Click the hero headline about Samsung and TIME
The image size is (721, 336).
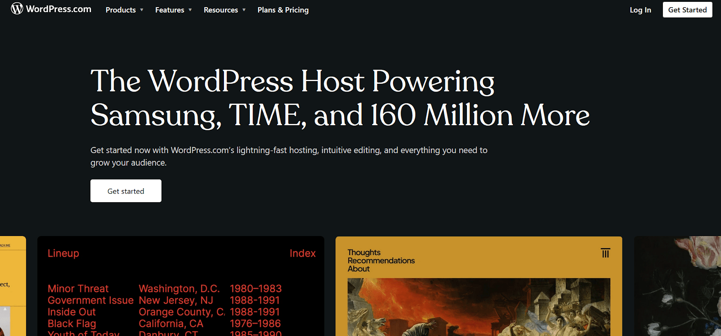pyautogui.click(x=340, y=98)
